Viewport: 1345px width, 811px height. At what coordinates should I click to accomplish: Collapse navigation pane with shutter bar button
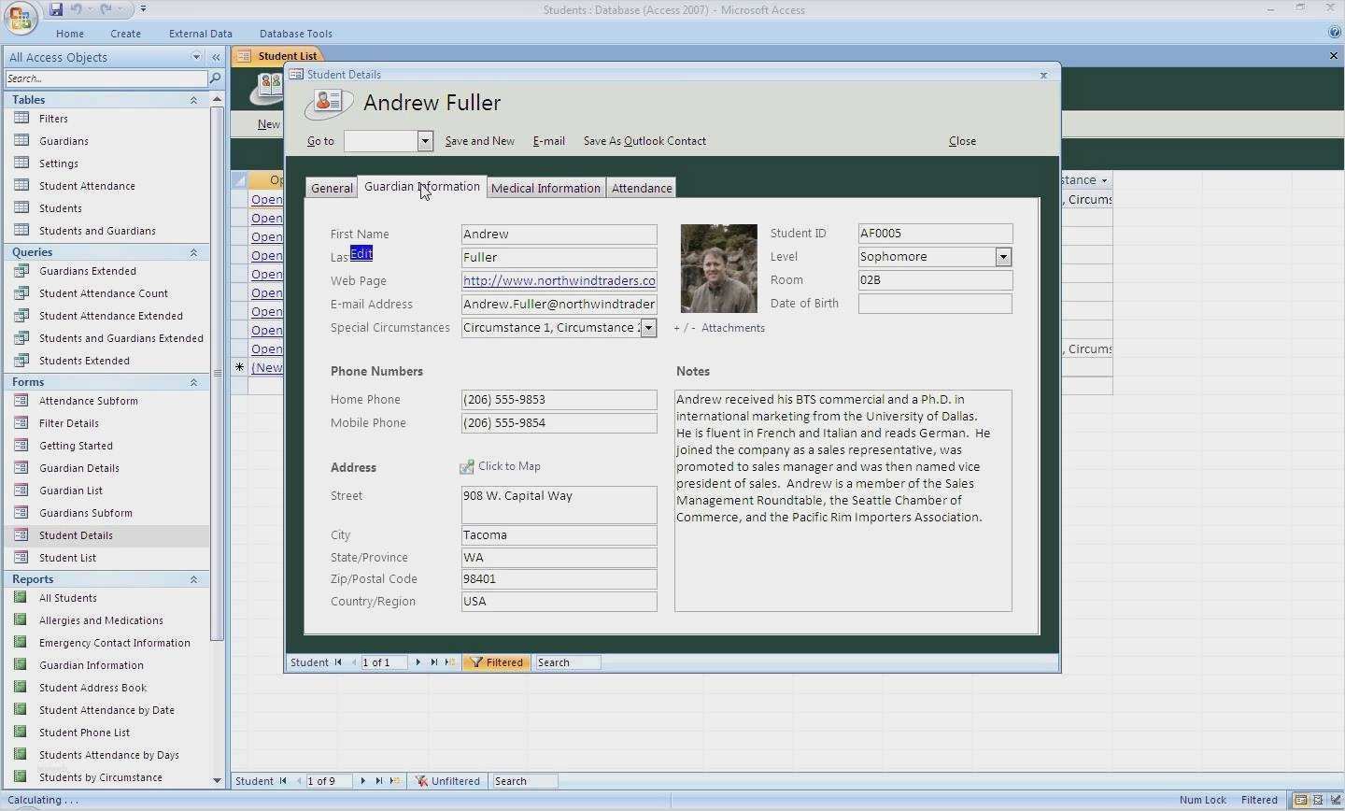(216, 57)
